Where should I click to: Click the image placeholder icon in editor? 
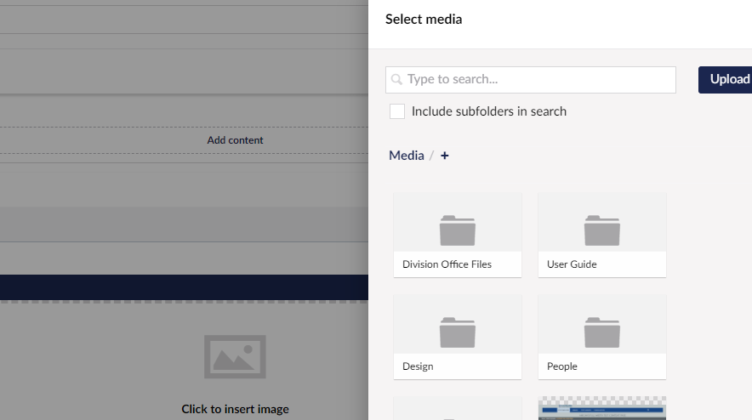pyautogui.click(x=235, y=357)
